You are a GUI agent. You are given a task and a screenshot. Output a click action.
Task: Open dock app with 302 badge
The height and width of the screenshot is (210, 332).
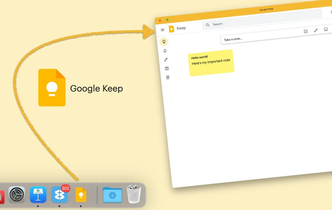pos(59,195)
